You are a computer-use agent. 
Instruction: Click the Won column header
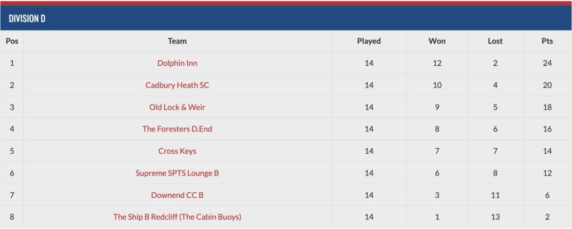point(437,41)
